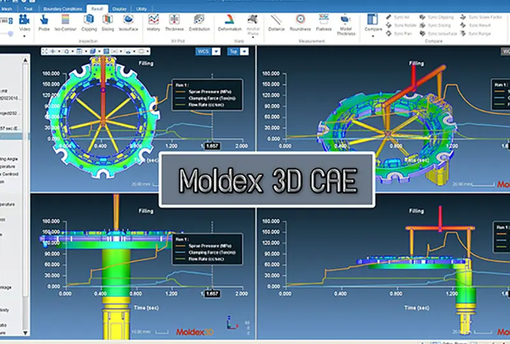510x344 pixels.
Task: Switch to the Mesh ribbon tab
Action: pos(6,9)
